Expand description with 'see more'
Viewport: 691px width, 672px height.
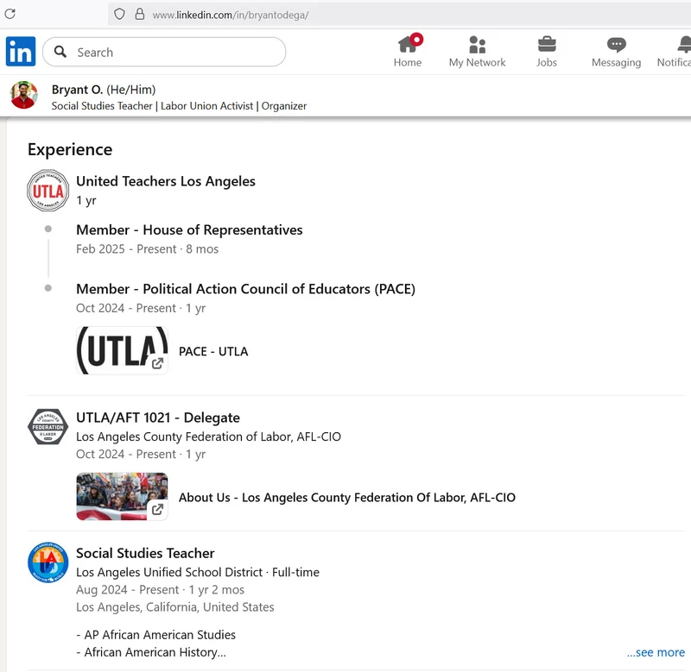coord(655,652)
